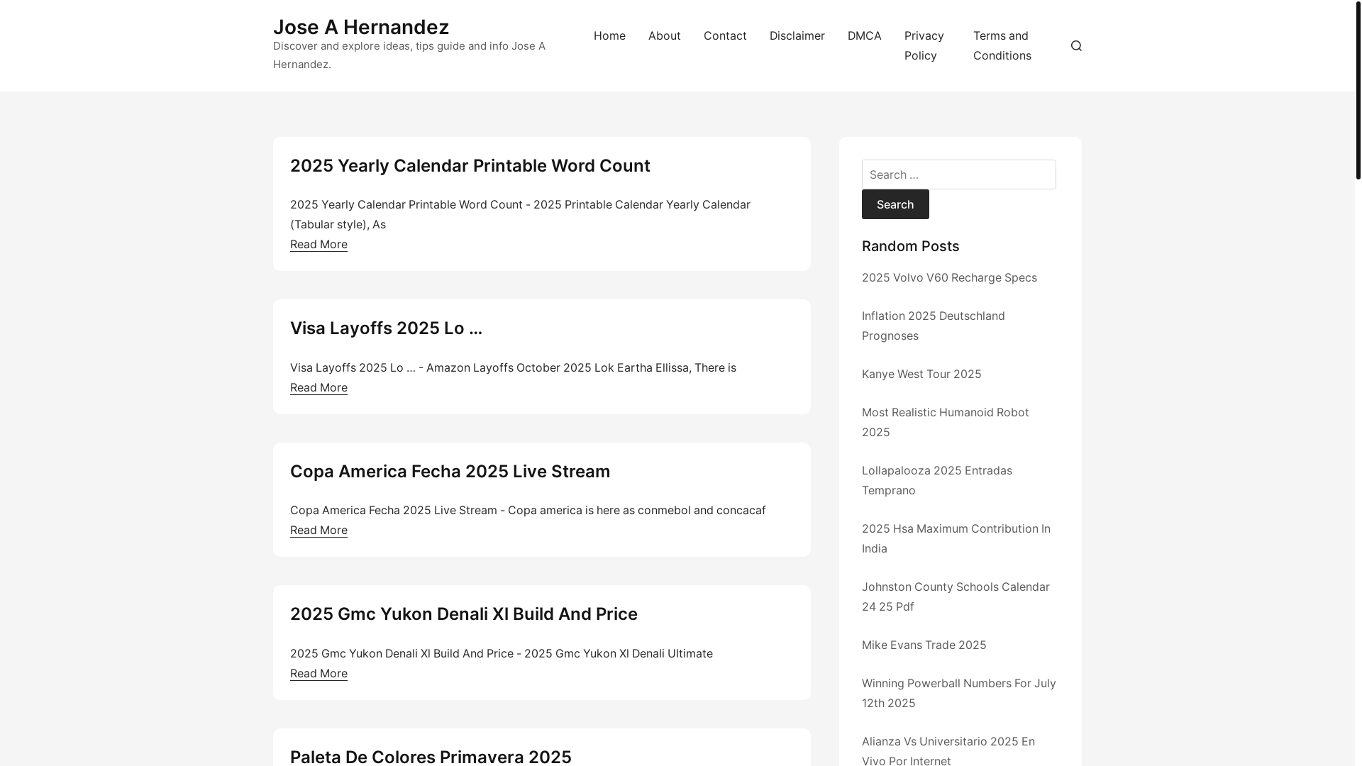The width and height of the screenshot is (1362, 766).
Task: Click the Copa America post excerpt text
Action: [x=528, y=510]
